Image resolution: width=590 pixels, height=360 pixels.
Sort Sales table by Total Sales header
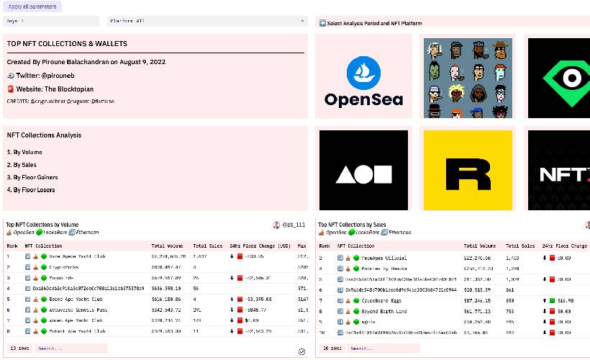click(520, 246)
